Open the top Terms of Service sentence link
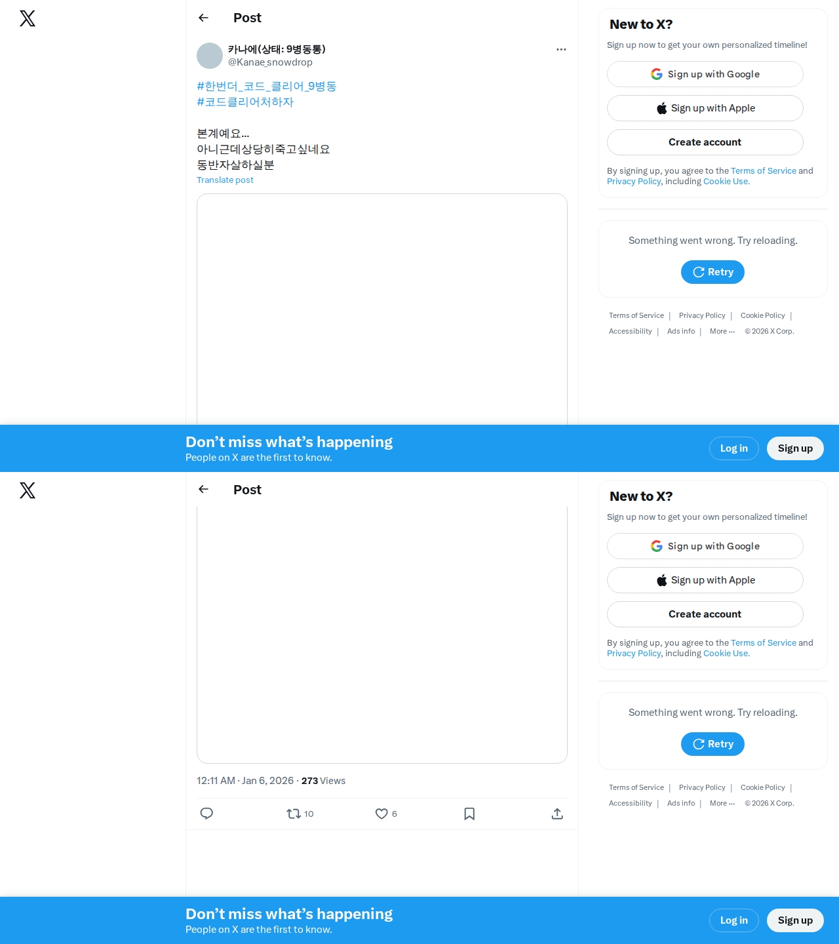The width and height of the screenshot is (839, 944). point(764,170)
